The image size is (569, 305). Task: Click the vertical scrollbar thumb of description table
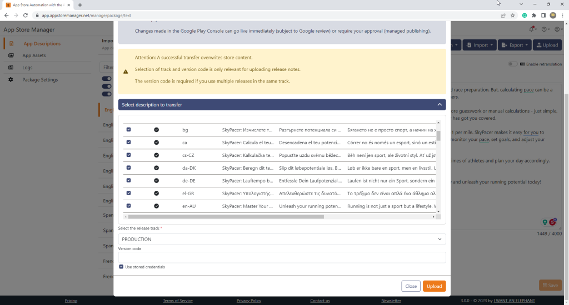(x=438, y=136)
